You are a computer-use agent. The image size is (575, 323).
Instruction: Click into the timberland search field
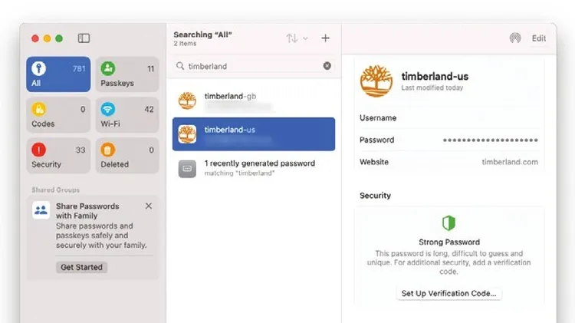[254, 66]
